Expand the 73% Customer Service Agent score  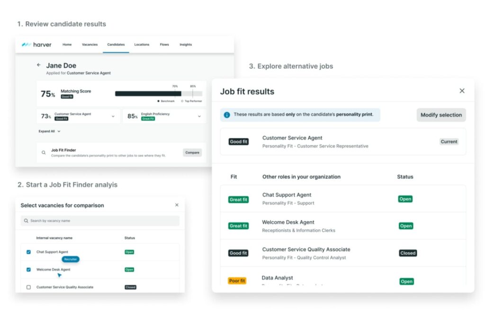113,116
